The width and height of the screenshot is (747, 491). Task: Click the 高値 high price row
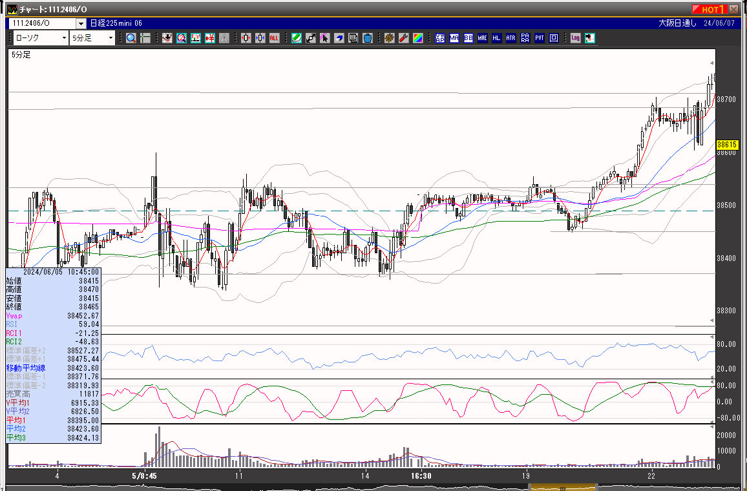tap(53, 289)
